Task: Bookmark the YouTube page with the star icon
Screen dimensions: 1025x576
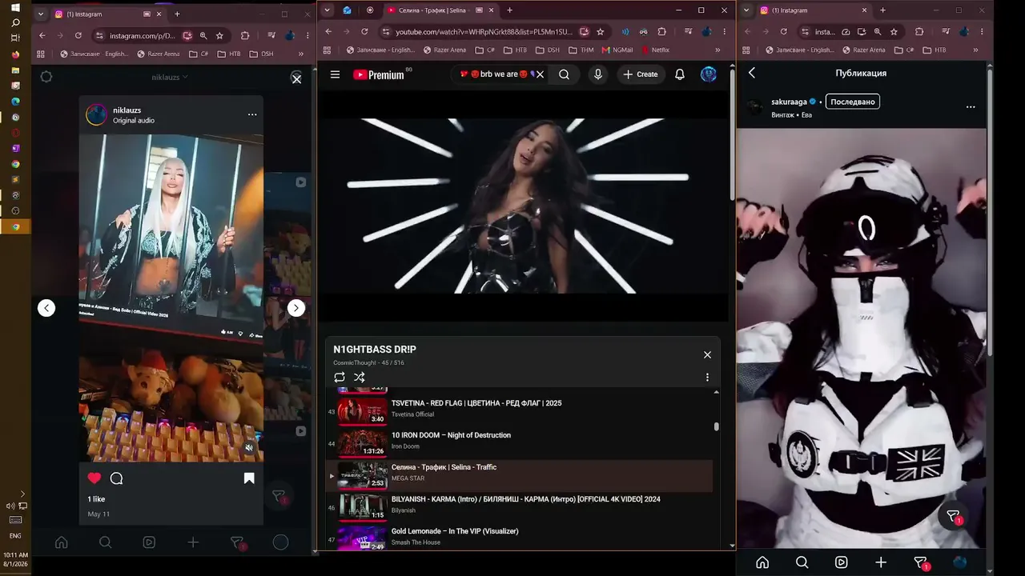Action: click(601, 32)
